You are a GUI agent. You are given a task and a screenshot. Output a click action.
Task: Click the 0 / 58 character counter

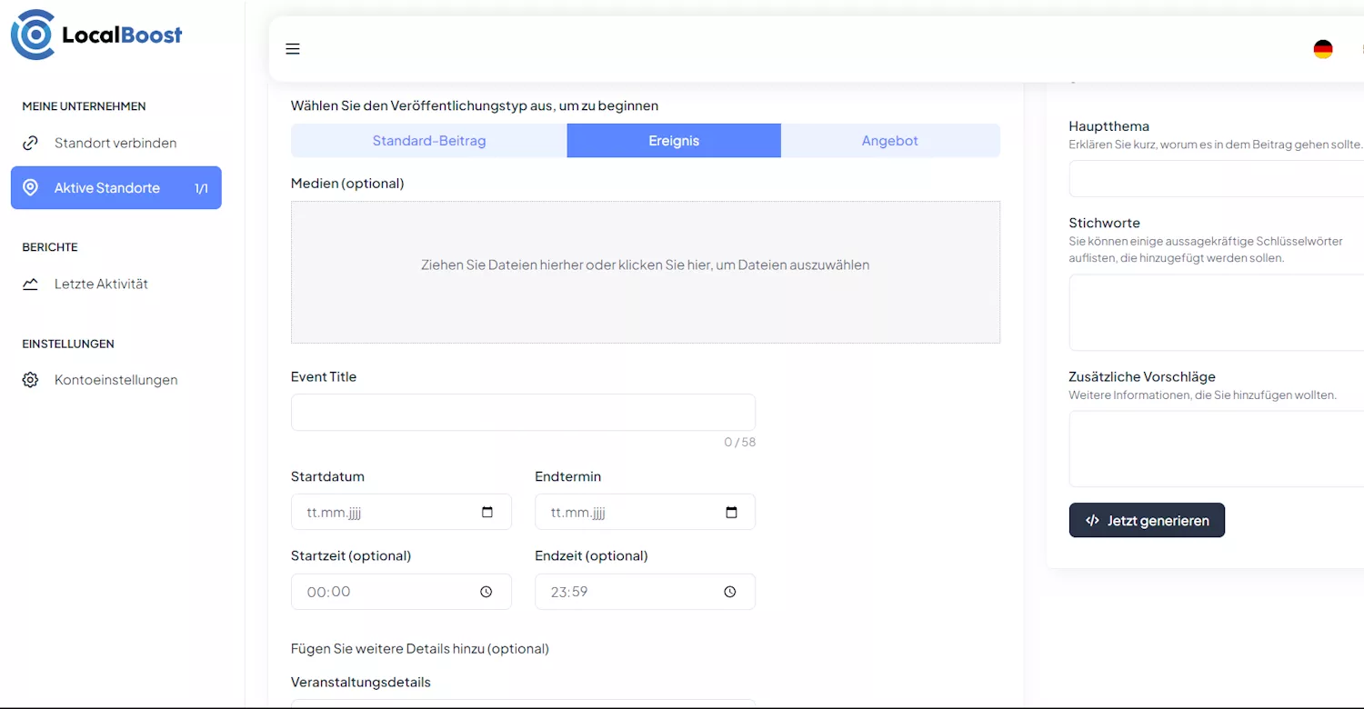pyautogui.click(x=739, y=443)
